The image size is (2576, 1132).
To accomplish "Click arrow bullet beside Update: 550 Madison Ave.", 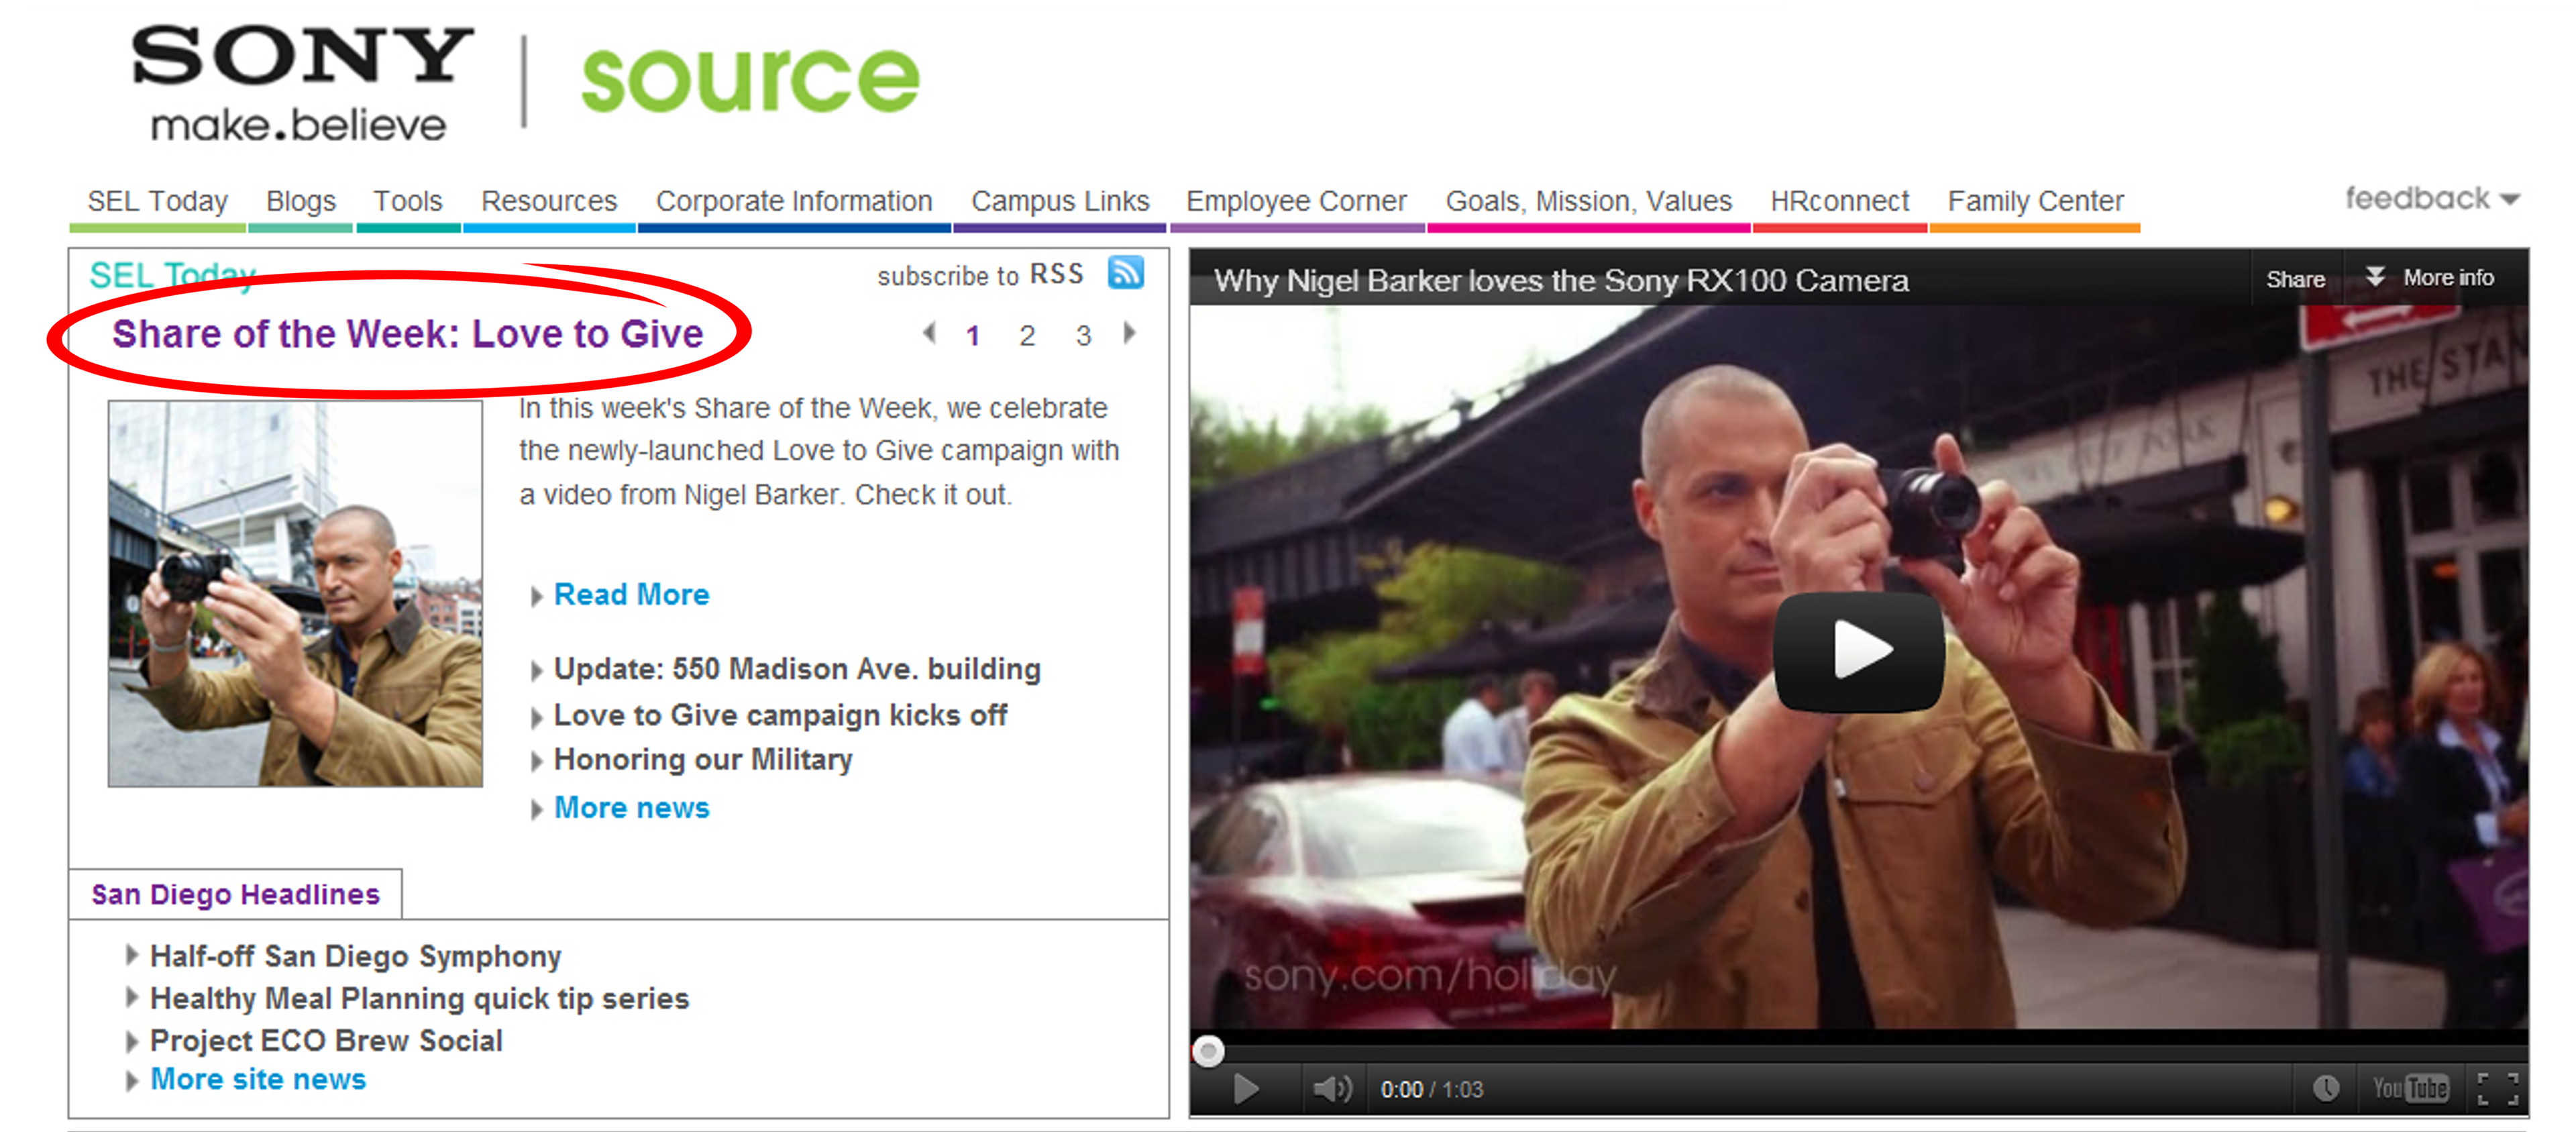I will [537, 670].
